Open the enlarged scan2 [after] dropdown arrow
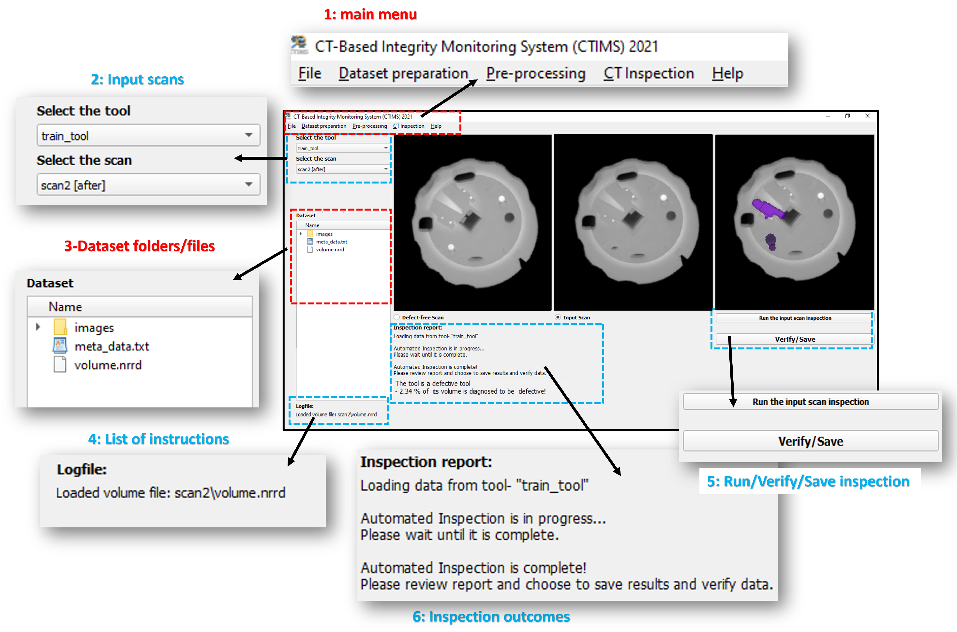Viewport: 957px width, 632px height. [x=249, y=184]
